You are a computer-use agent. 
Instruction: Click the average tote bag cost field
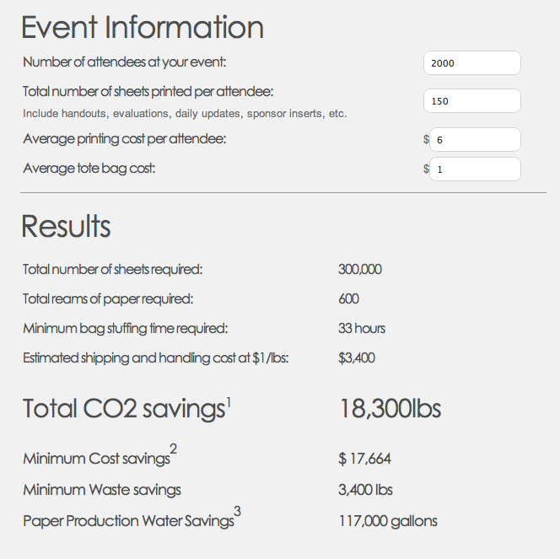click(x=475, y=169)
